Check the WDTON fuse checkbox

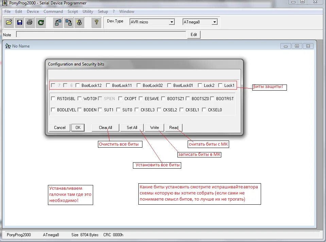pyautogui.click(x=80, y=98)
